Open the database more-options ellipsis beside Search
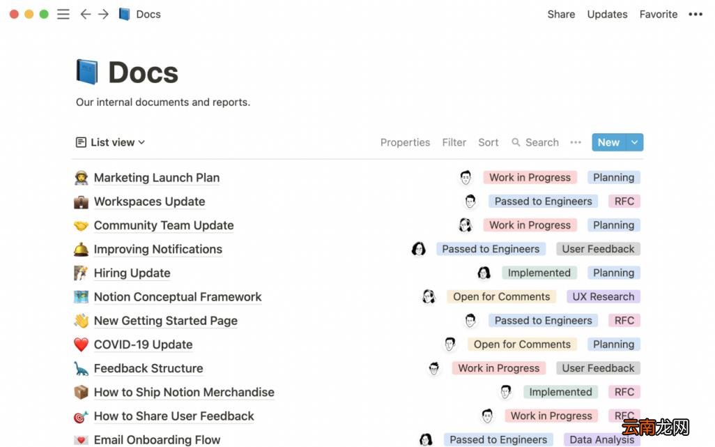The width and height of the screenshot is (715, 447). click(x=576, y=142)
